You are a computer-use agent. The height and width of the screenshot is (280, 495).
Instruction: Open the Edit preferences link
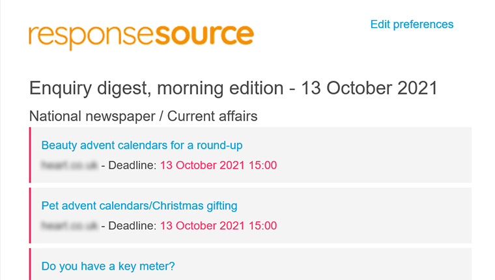412,24
